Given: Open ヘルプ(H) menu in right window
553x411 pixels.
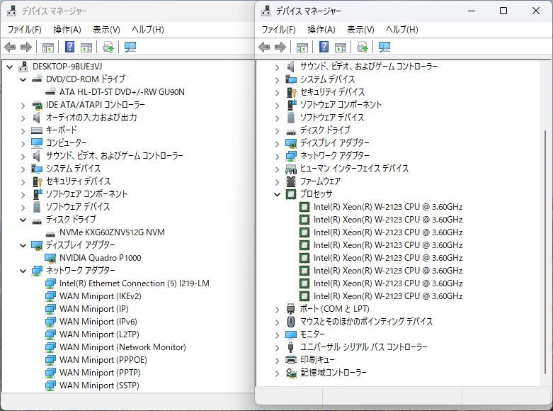Looking at the screenshot, I should [x=402, y=29].
